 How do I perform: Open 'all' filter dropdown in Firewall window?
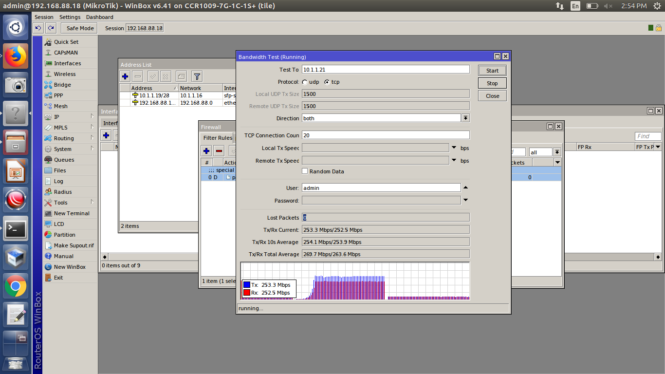pyautogui.click(x=557, y=152)
